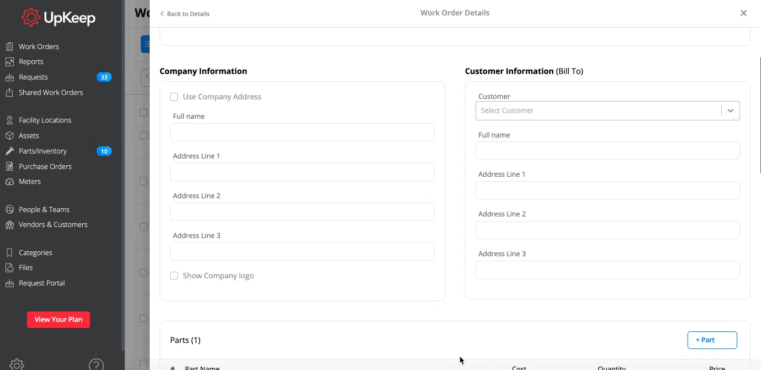761x370 pixels.
Task: Click the + Part button
Action: pyautogui.click(x=712, y=340)
